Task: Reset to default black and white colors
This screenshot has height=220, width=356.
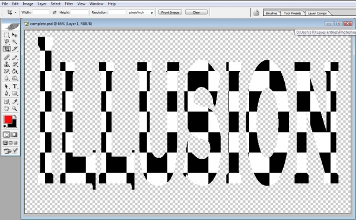Action: tap(5, 126)
